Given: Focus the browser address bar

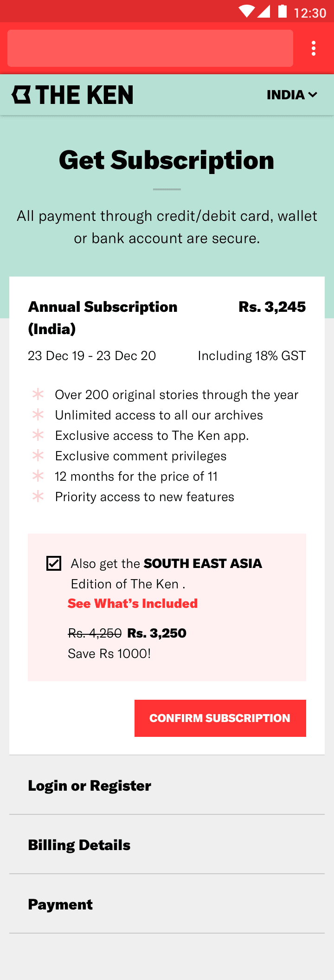Looking at the screenshot, I should (150, 48).
